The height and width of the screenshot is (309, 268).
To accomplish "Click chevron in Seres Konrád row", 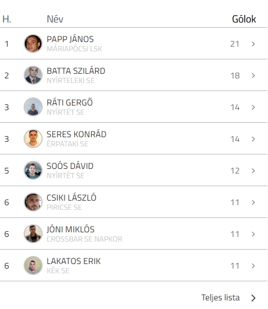I will [x=254, y=139].
